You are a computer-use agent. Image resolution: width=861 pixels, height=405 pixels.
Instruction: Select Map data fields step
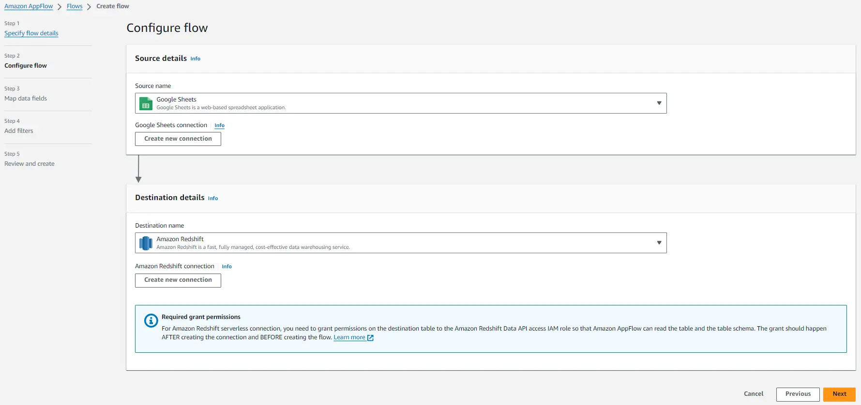pos(26,99)
